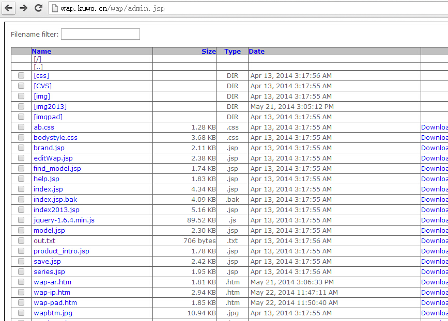
Task: Check the box beside ab.css
Action: [x=21, y=127]
